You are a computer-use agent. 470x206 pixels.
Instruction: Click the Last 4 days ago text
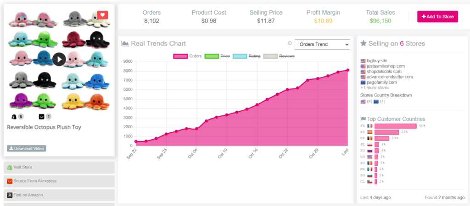pos(375,198)
